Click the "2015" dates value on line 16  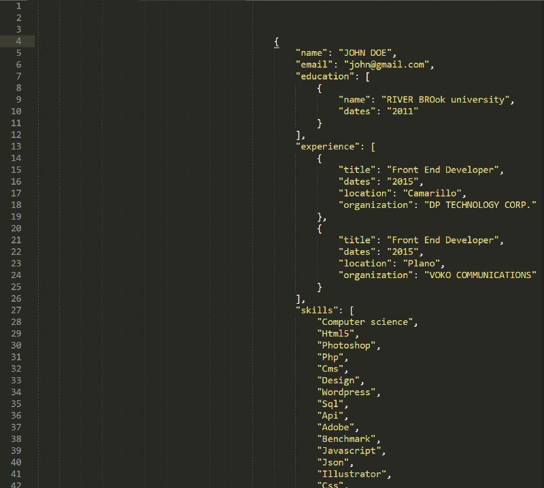403,181
